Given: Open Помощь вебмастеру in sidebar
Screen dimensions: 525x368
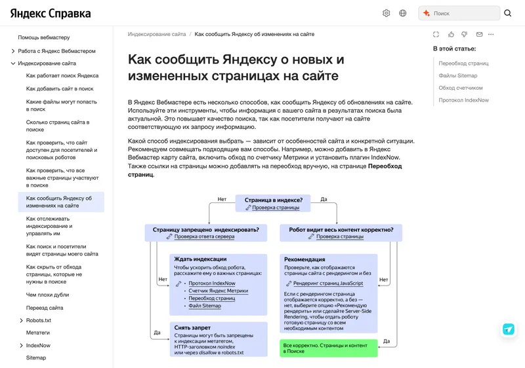Looking at the screenshot, I should pos(44,37).
